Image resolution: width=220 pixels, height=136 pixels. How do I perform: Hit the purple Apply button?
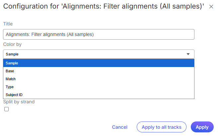(x=202, y=127)
